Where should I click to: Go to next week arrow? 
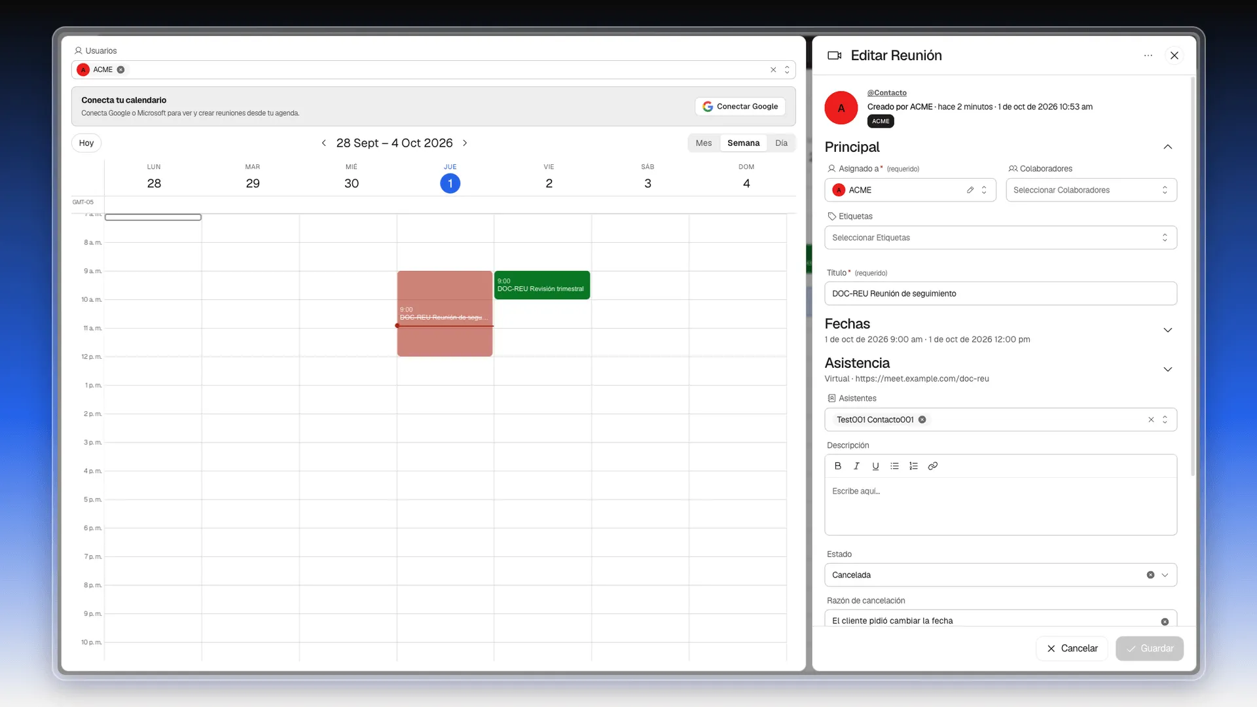click(x=465, y=143)
